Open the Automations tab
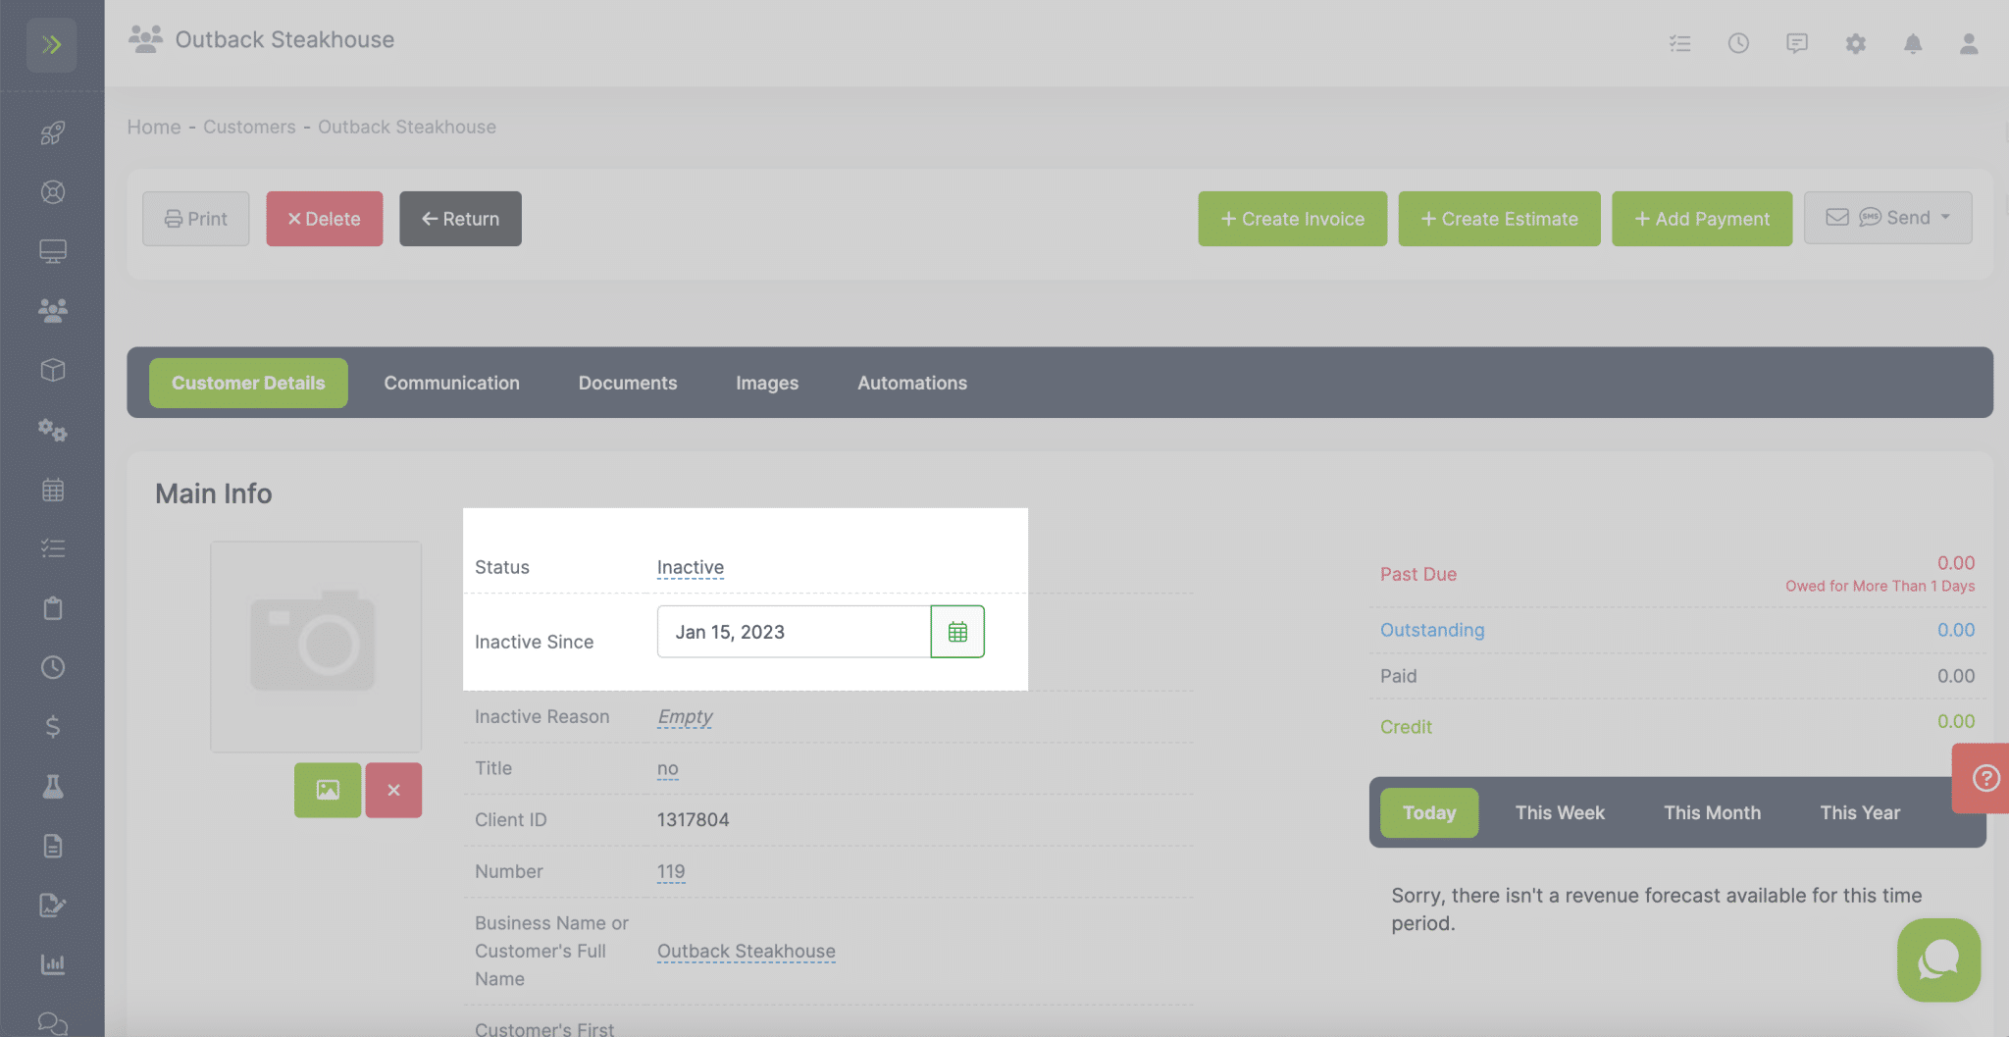Viewport: 2009px width, 1037px height. [911, 383]
